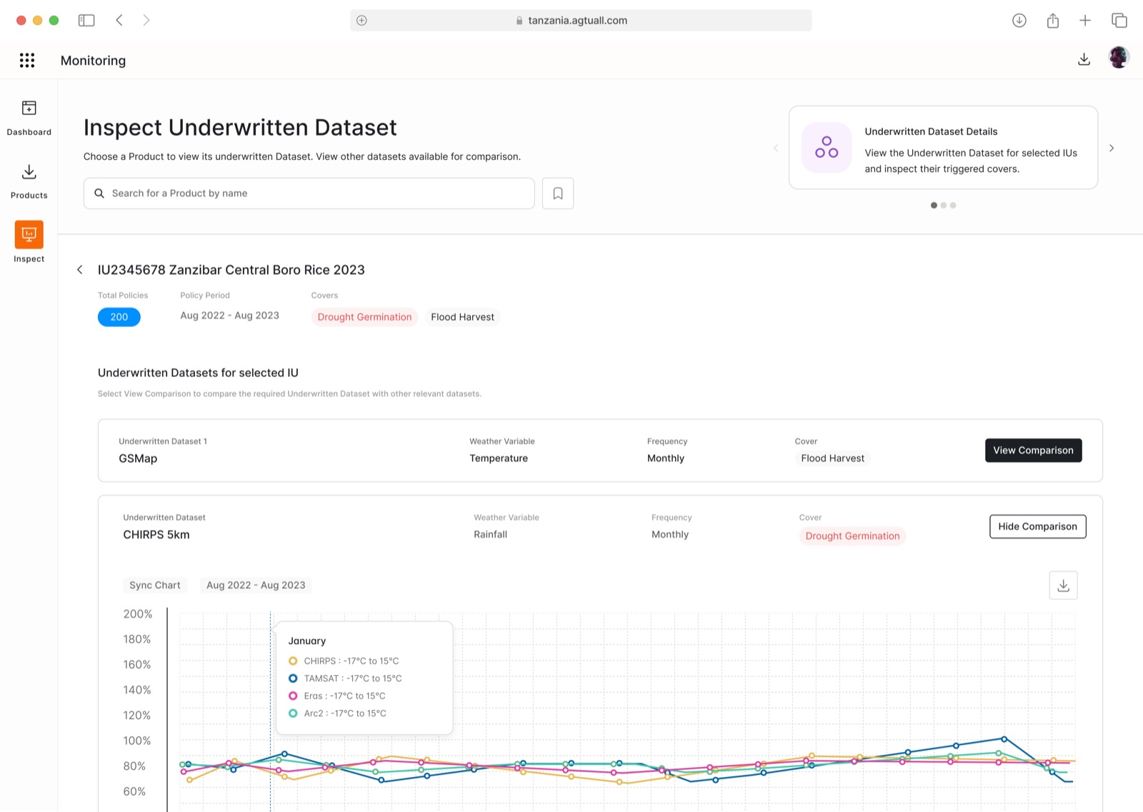Click the Safari address bar URL

[x=577, y=21]
